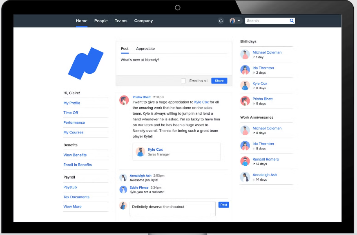Click the user avatar in top bar
This screenshot has width=357, height=235.
coord(232,21)
